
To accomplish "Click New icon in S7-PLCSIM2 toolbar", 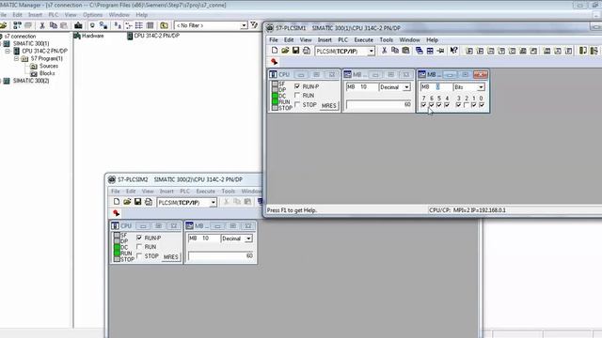I will coord(117,202).
